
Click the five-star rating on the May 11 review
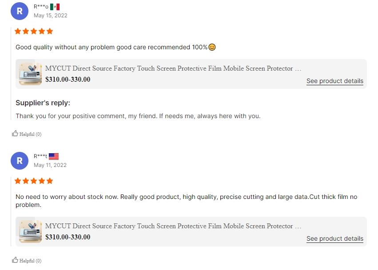34,181
